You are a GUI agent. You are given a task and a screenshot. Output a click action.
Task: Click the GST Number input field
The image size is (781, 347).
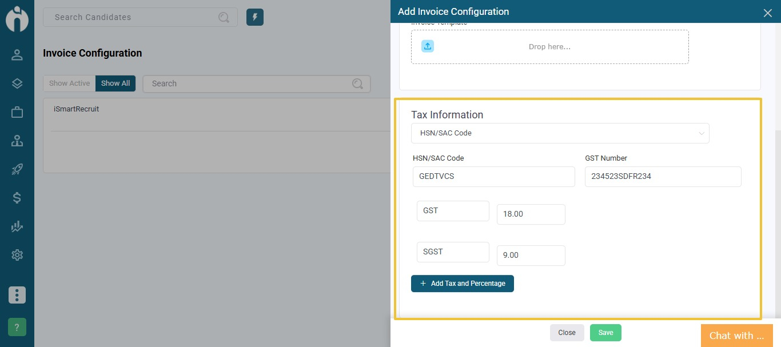pyautogui.click(x=663, y=177)
